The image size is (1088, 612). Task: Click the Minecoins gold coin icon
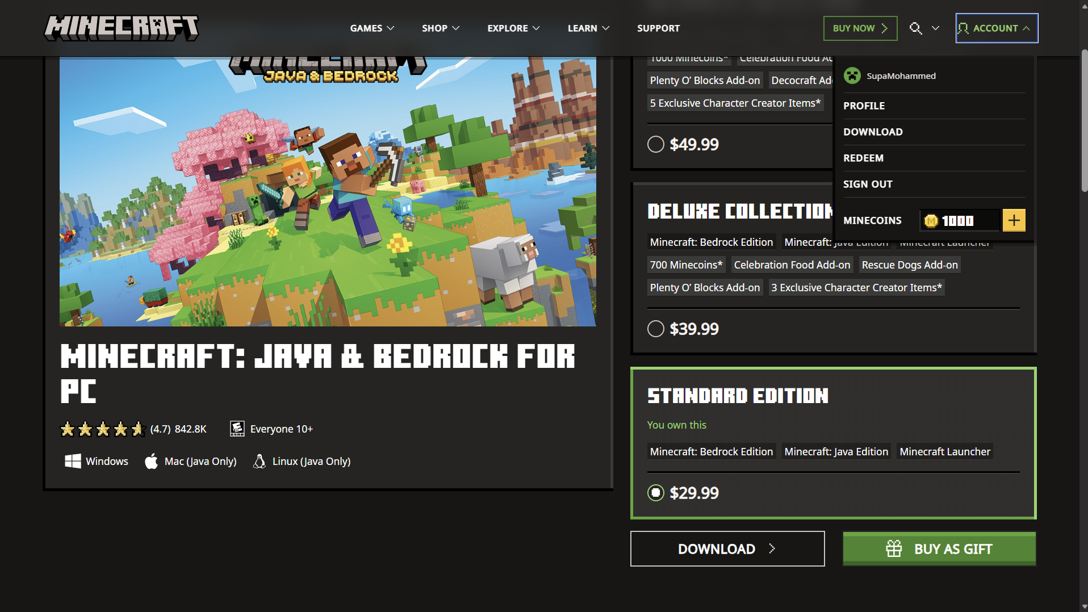931,220
